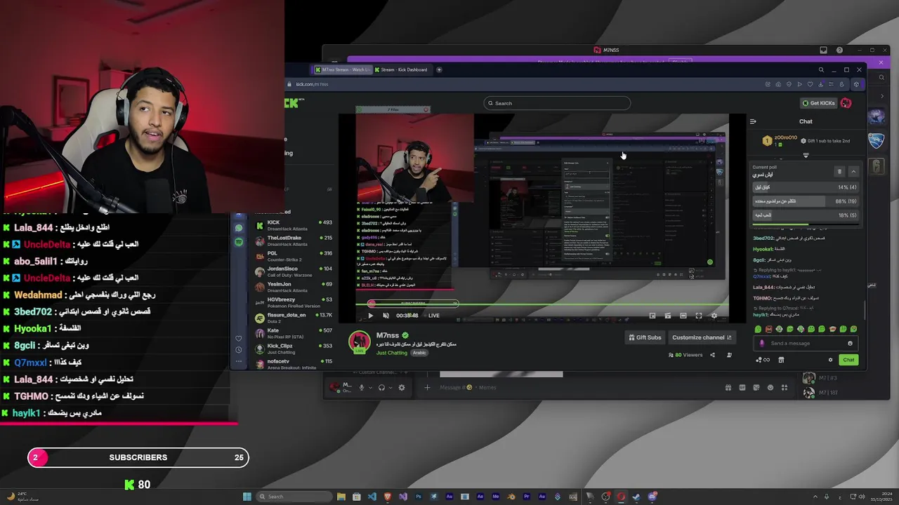Viewport: 899px width, 505px height.
Task: Open Brave browser from taskbar
Action: coord(388,497)
